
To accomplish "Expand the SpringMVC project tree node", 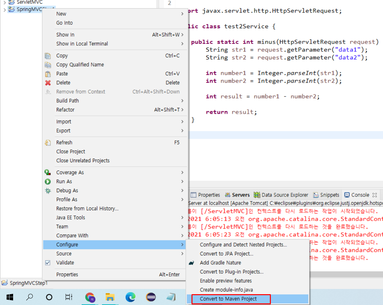I will tap(4, 10).
